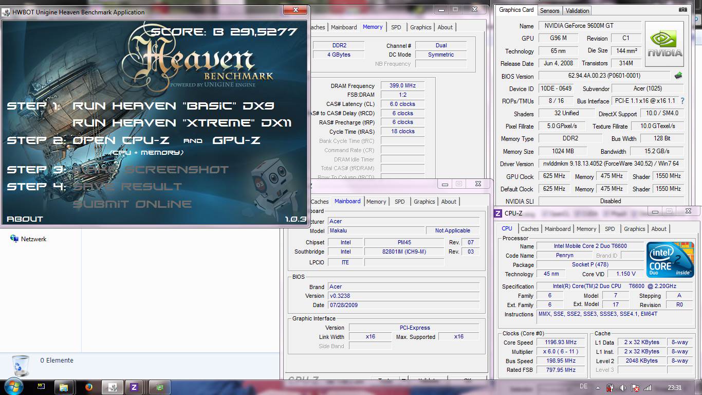Open About tab in CPU-Z Memory window

pyautogui.click(x=445, y=27)
